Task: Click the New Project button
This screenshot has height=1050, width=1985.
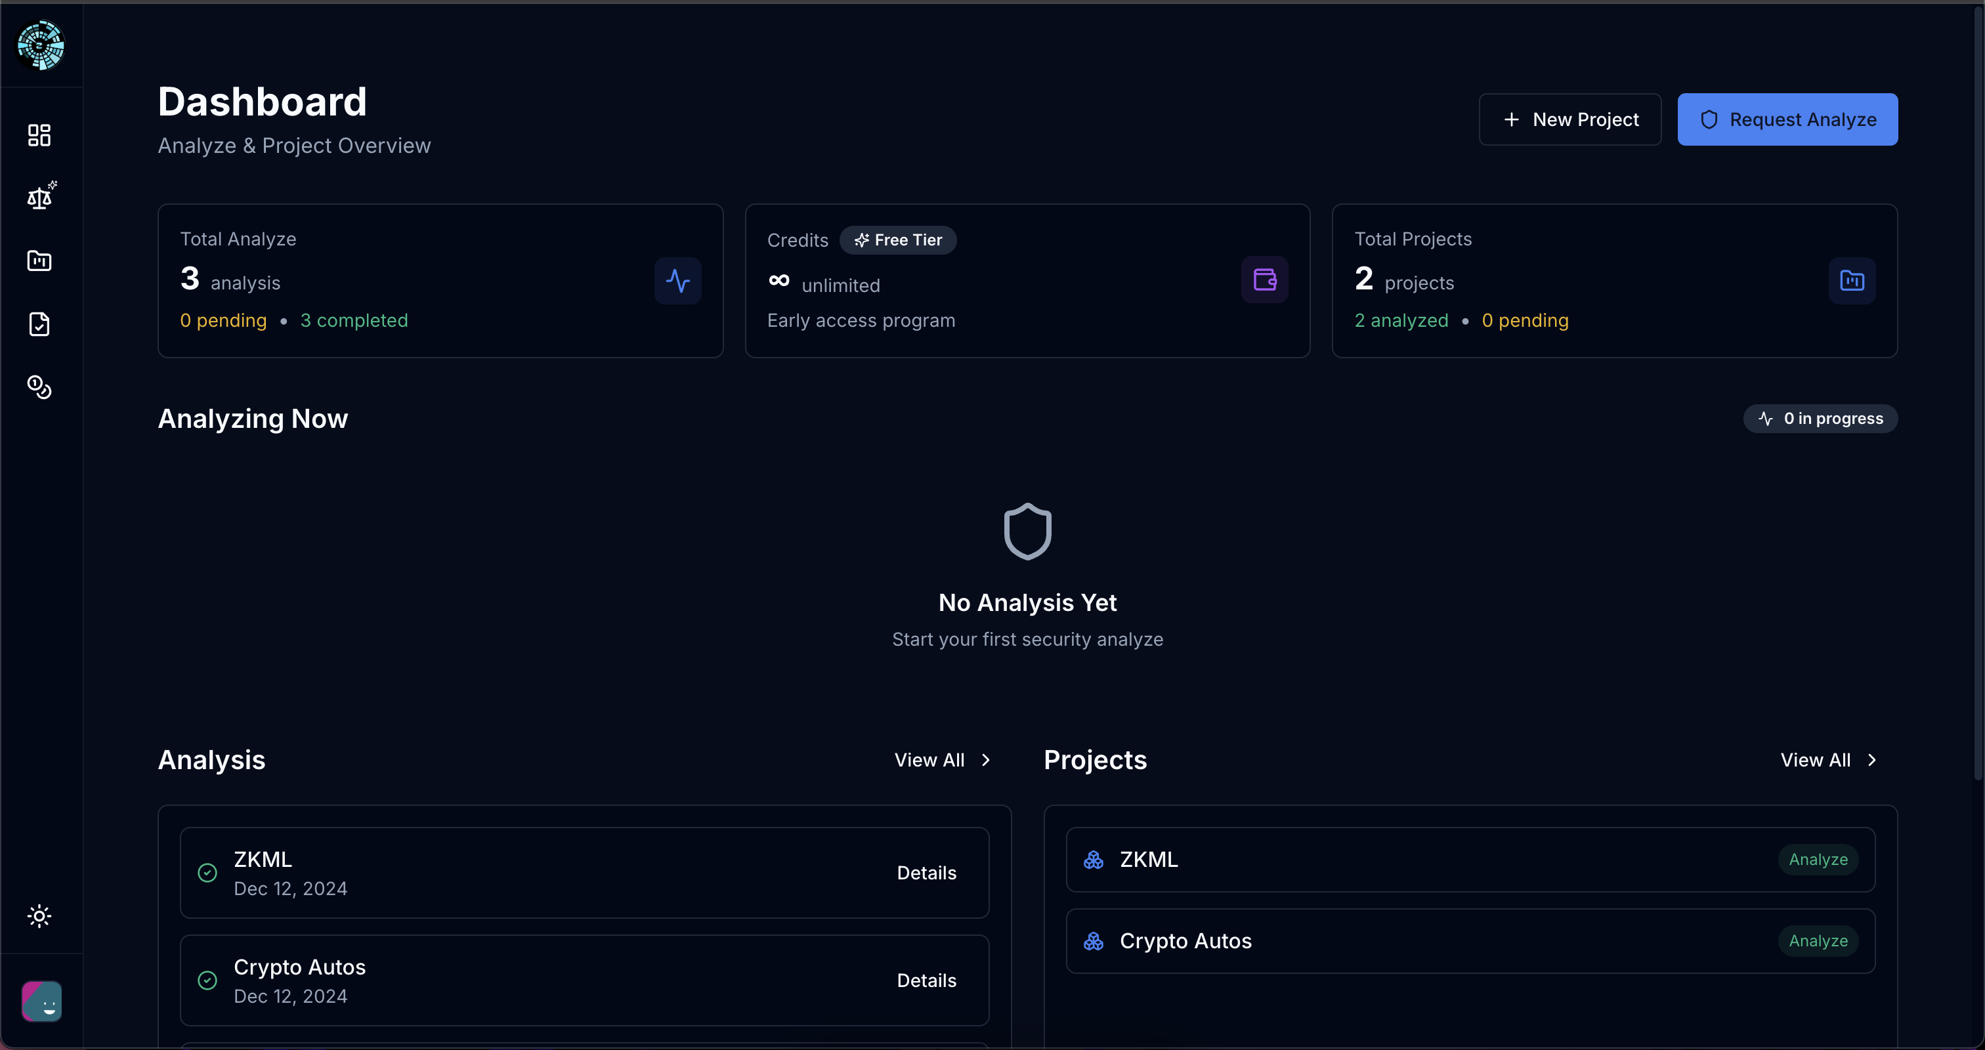Action: (x=1569, y=119)
